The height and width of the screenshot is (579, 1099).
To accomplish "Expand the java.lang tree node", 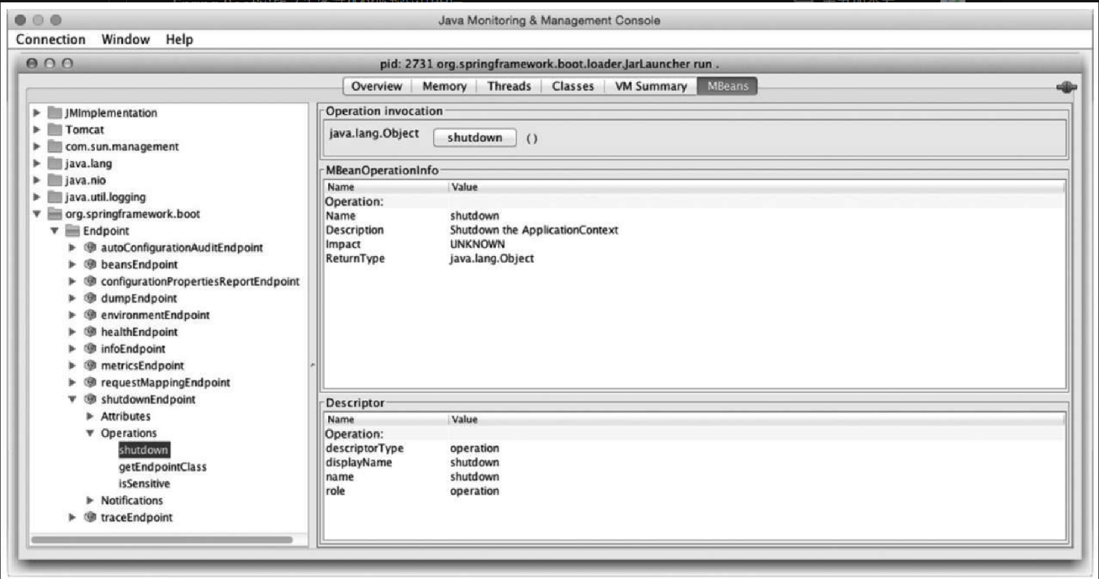I will [37, 163].
